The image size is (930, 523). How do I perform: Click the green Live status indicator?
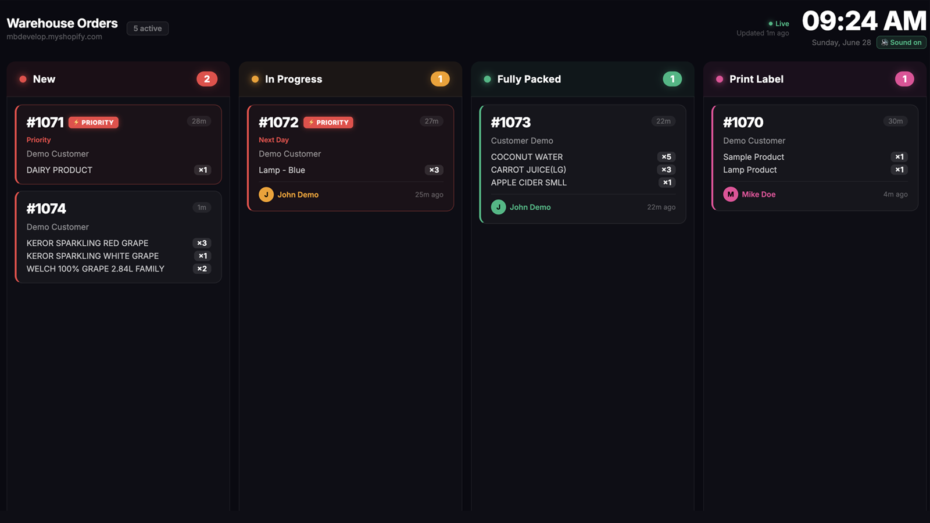[779, 24]
